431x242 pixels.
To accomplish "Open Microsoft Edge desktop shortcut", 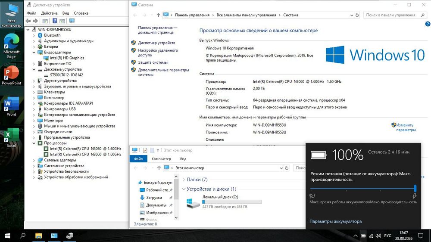I will point(11,46).
